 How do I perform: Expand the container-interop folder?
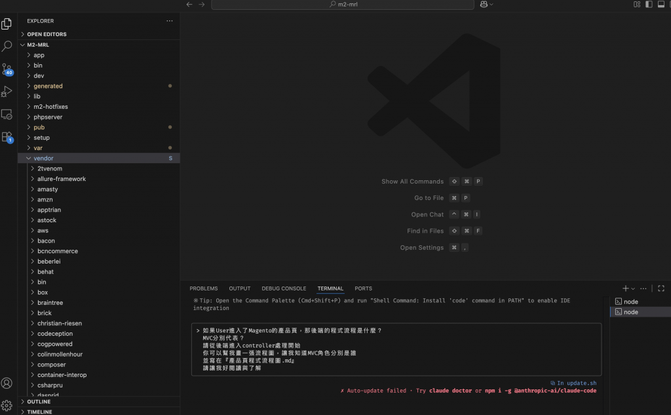tap(99, 375)
